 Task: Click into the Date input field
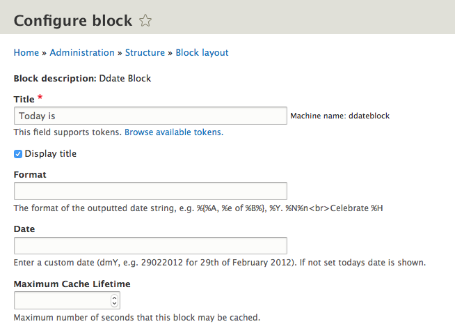click(x=150, y=245)
